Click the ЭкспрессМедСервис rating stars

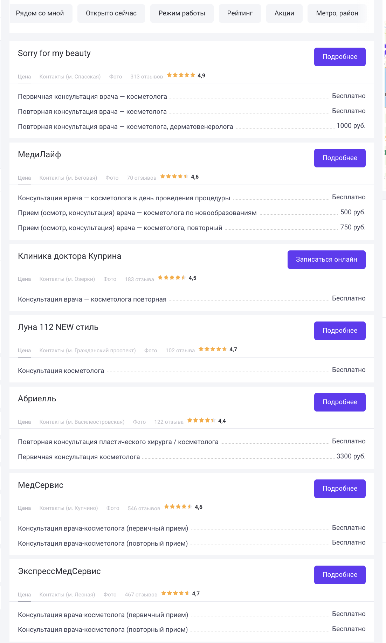(x=175, y=593)
